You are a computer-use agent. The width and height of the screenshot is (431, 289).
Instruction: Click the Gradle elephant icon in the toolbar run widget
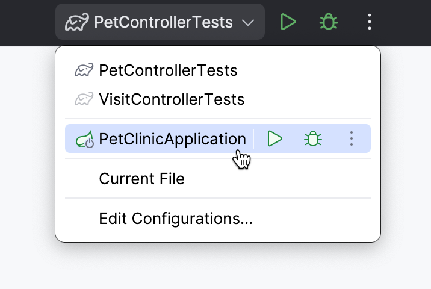(x=77, y=23)
